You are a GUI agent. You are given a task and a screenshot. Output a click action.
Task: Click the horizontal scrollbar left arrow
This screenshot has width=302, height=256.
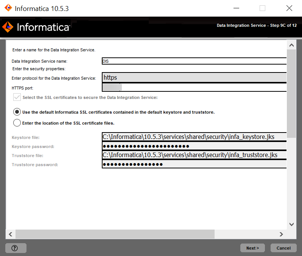pos(11,234)
